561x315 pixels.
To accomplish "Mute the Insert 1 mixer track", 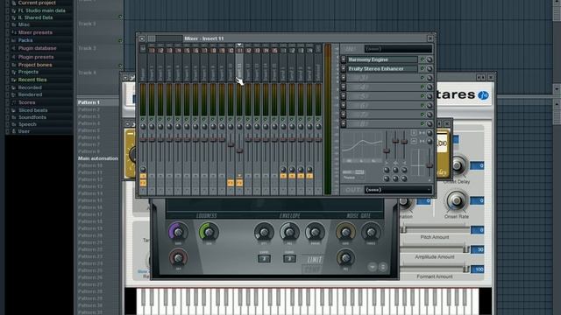I will 152,119.
